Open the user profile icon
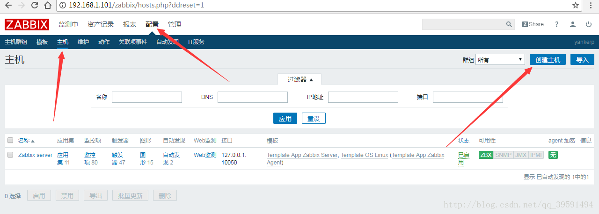Image resolution: width=599 pixels, height=214 pixels. pos(573,24)
